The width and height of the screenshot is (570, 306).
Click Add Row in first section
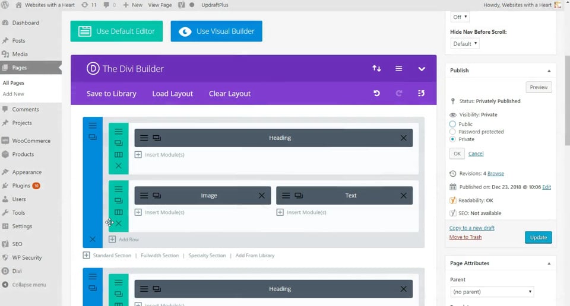[x=123, y=240]
